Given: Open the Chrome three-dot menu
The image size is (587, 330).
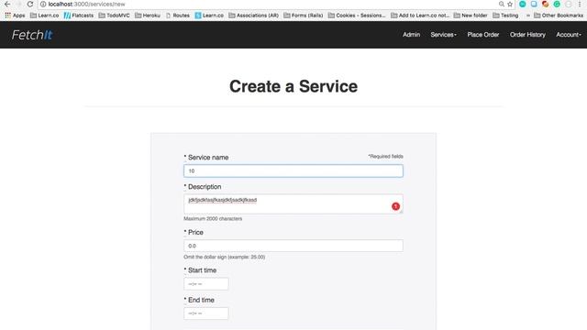Looking at the screenshot, I should pyautogui.click(x=580, y=4).
